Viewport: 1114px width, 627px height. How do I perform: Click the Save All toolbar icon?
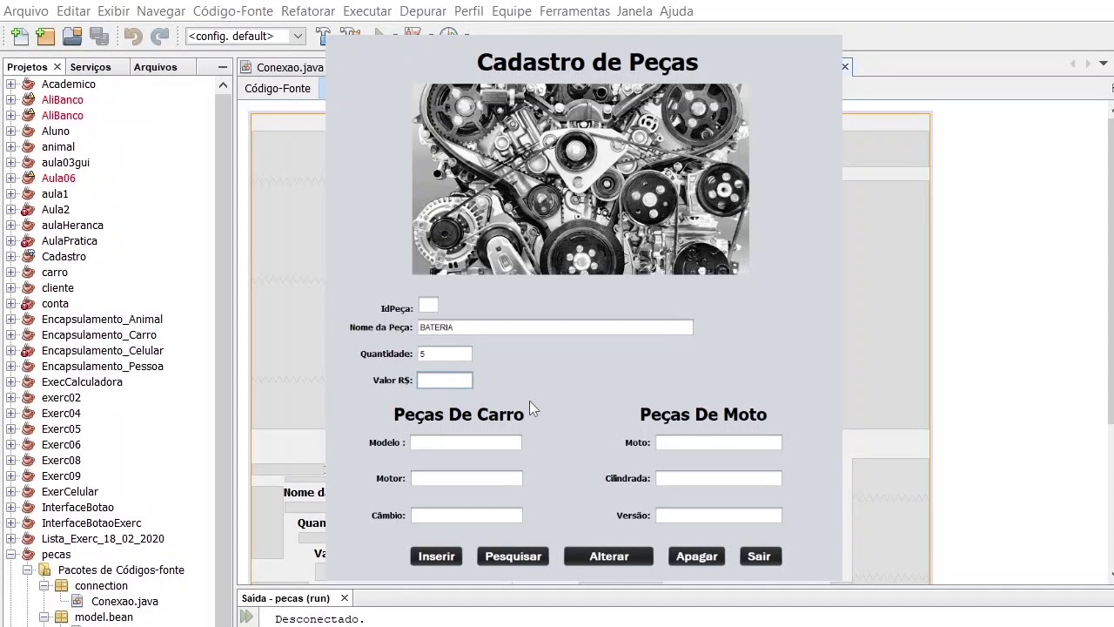pos(99,37)
